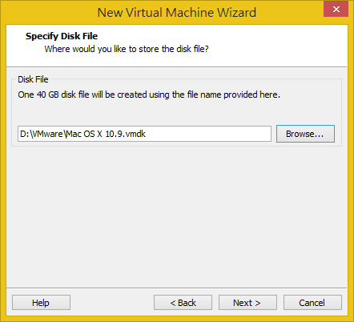Click the New Virtual Machine Wizard title bar

pos(177,13)
